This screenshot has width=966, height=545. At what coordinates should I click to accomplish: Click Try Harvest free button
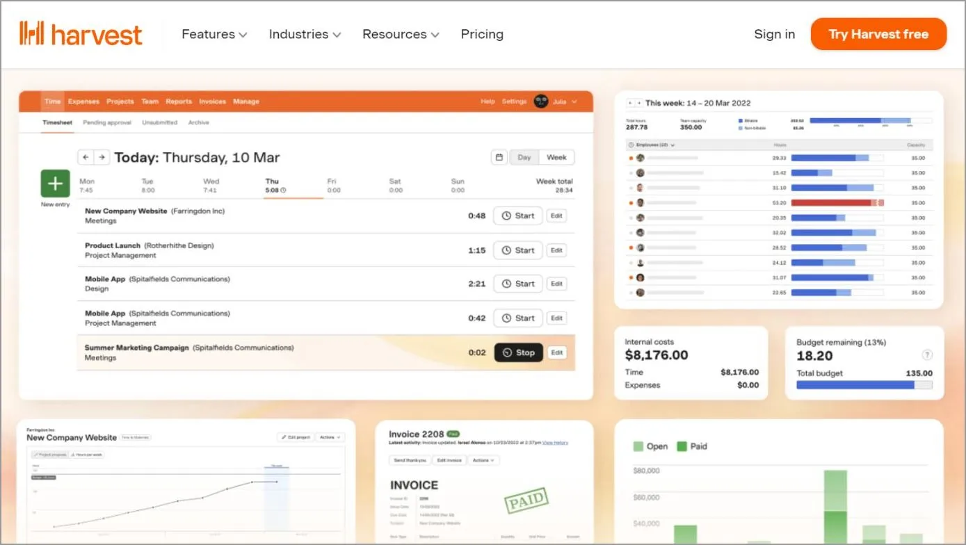click(878, 34)
